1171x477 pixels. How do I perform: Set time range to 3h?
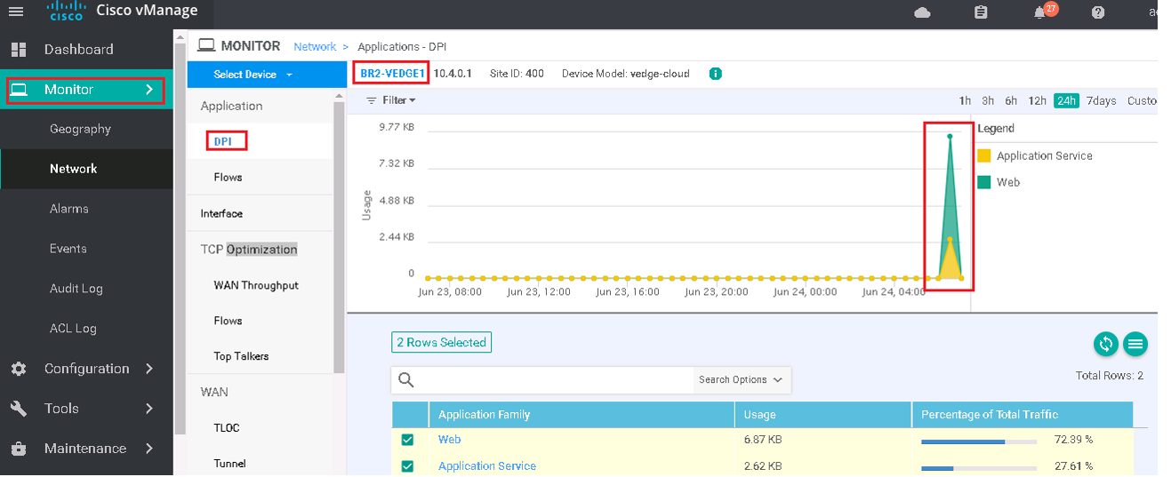(x=988, y=101)
